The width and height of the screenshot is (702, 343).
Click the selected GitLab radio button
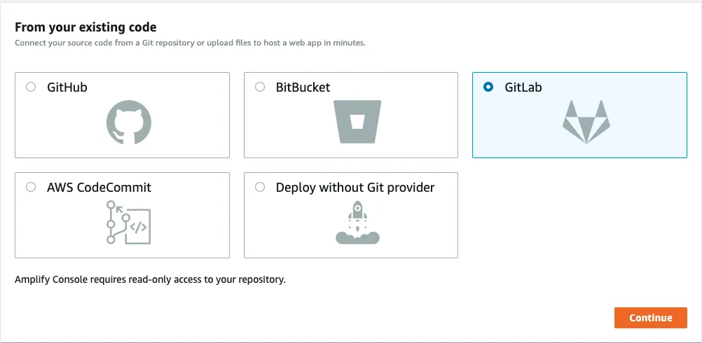point(488,87)
